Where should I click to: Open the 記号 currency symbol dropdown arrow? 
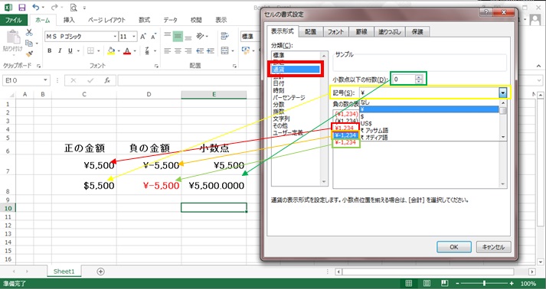(x=503, y=93)
